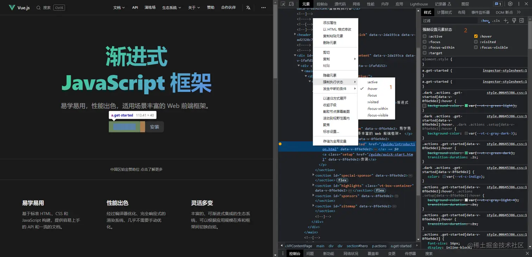Open DevTools settings gear

click(511, 4)
